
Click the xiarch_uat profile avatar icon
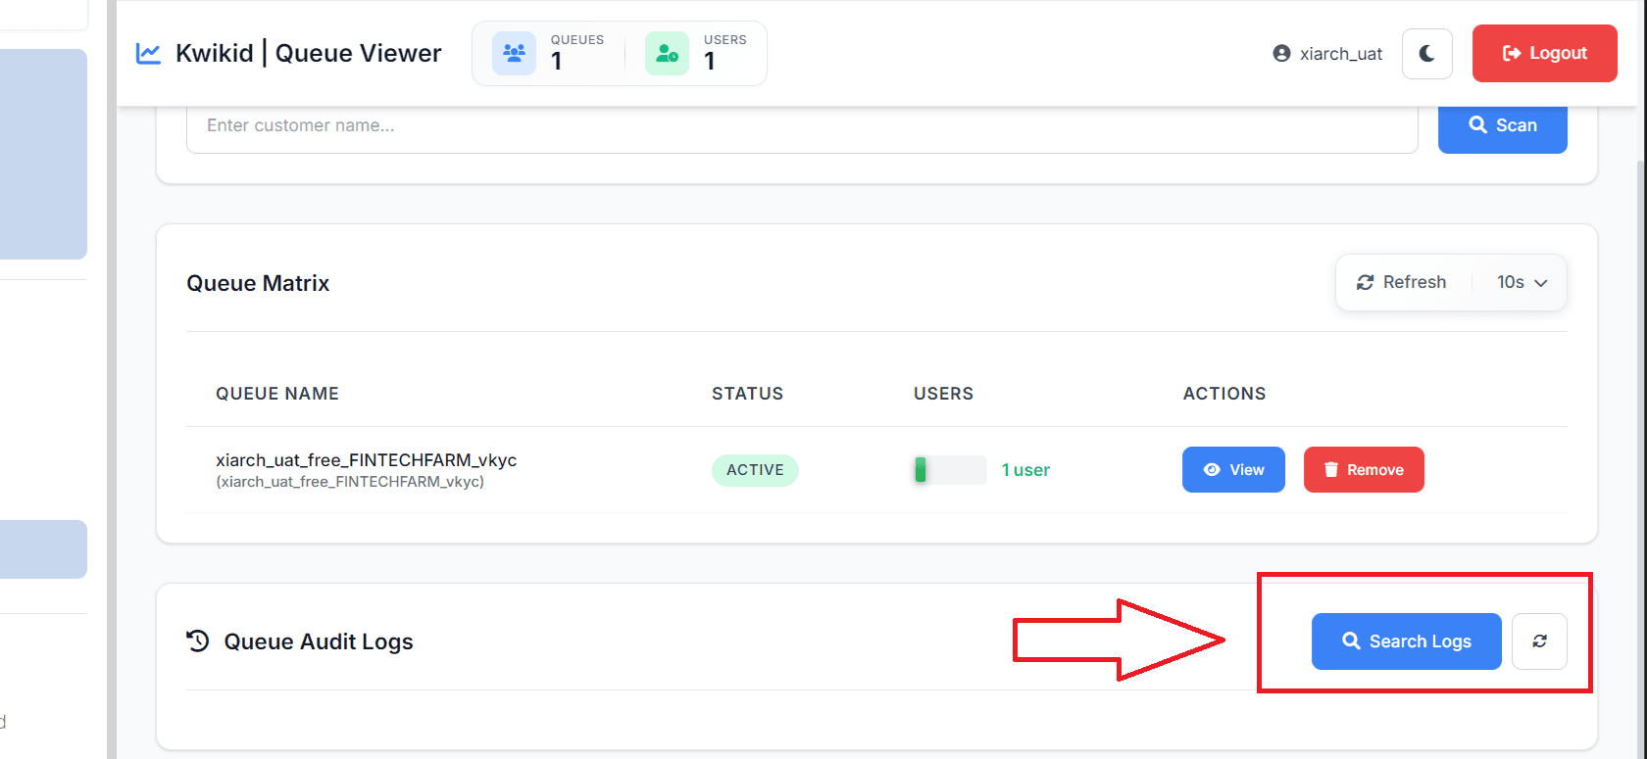1281,54
